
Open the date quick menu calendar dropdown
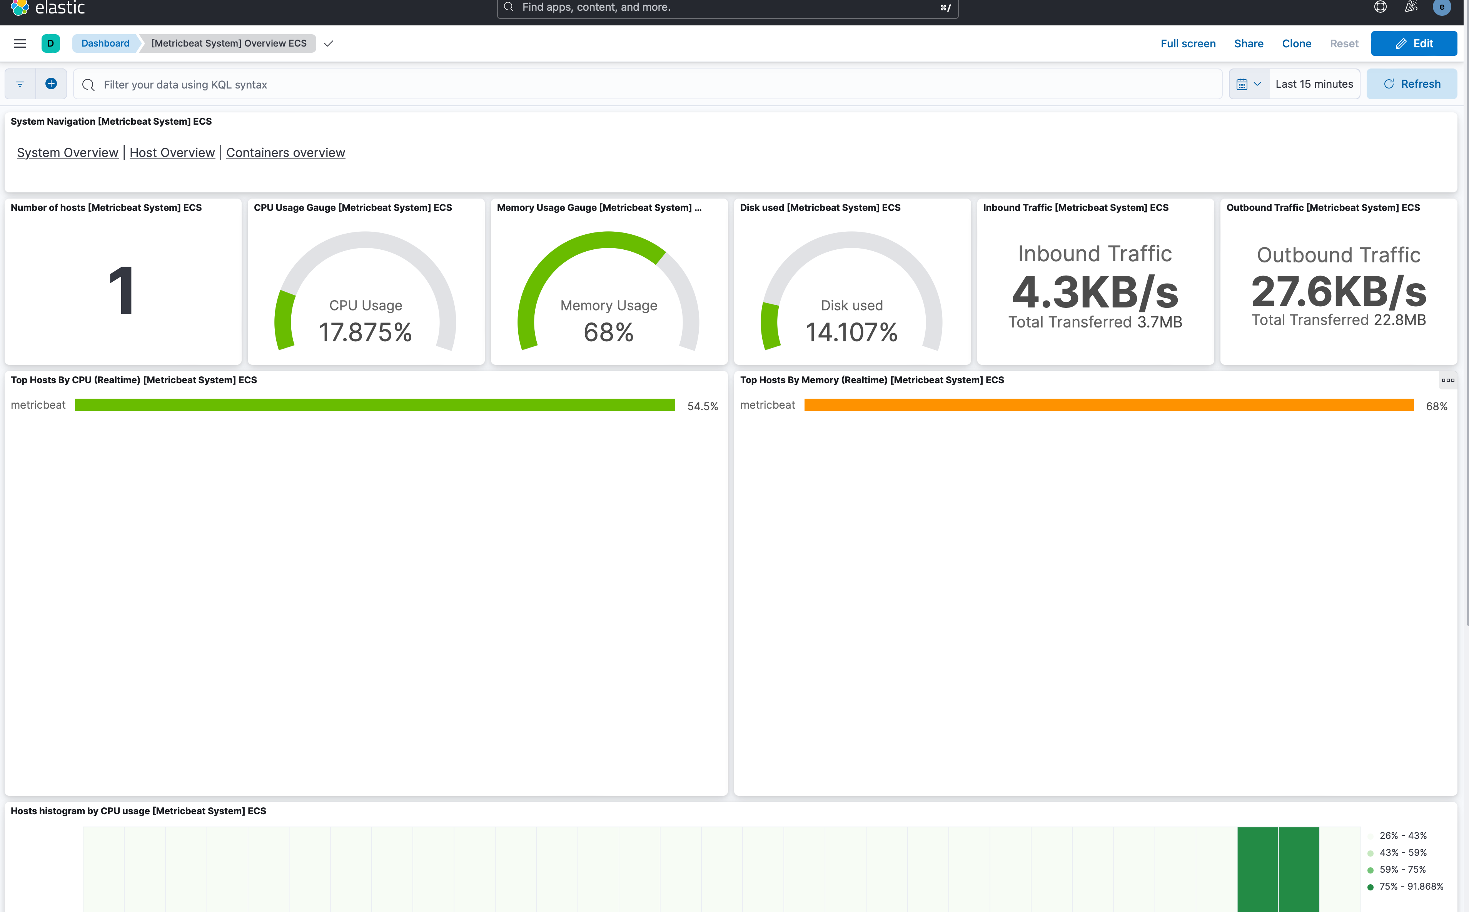point(1249,84)
